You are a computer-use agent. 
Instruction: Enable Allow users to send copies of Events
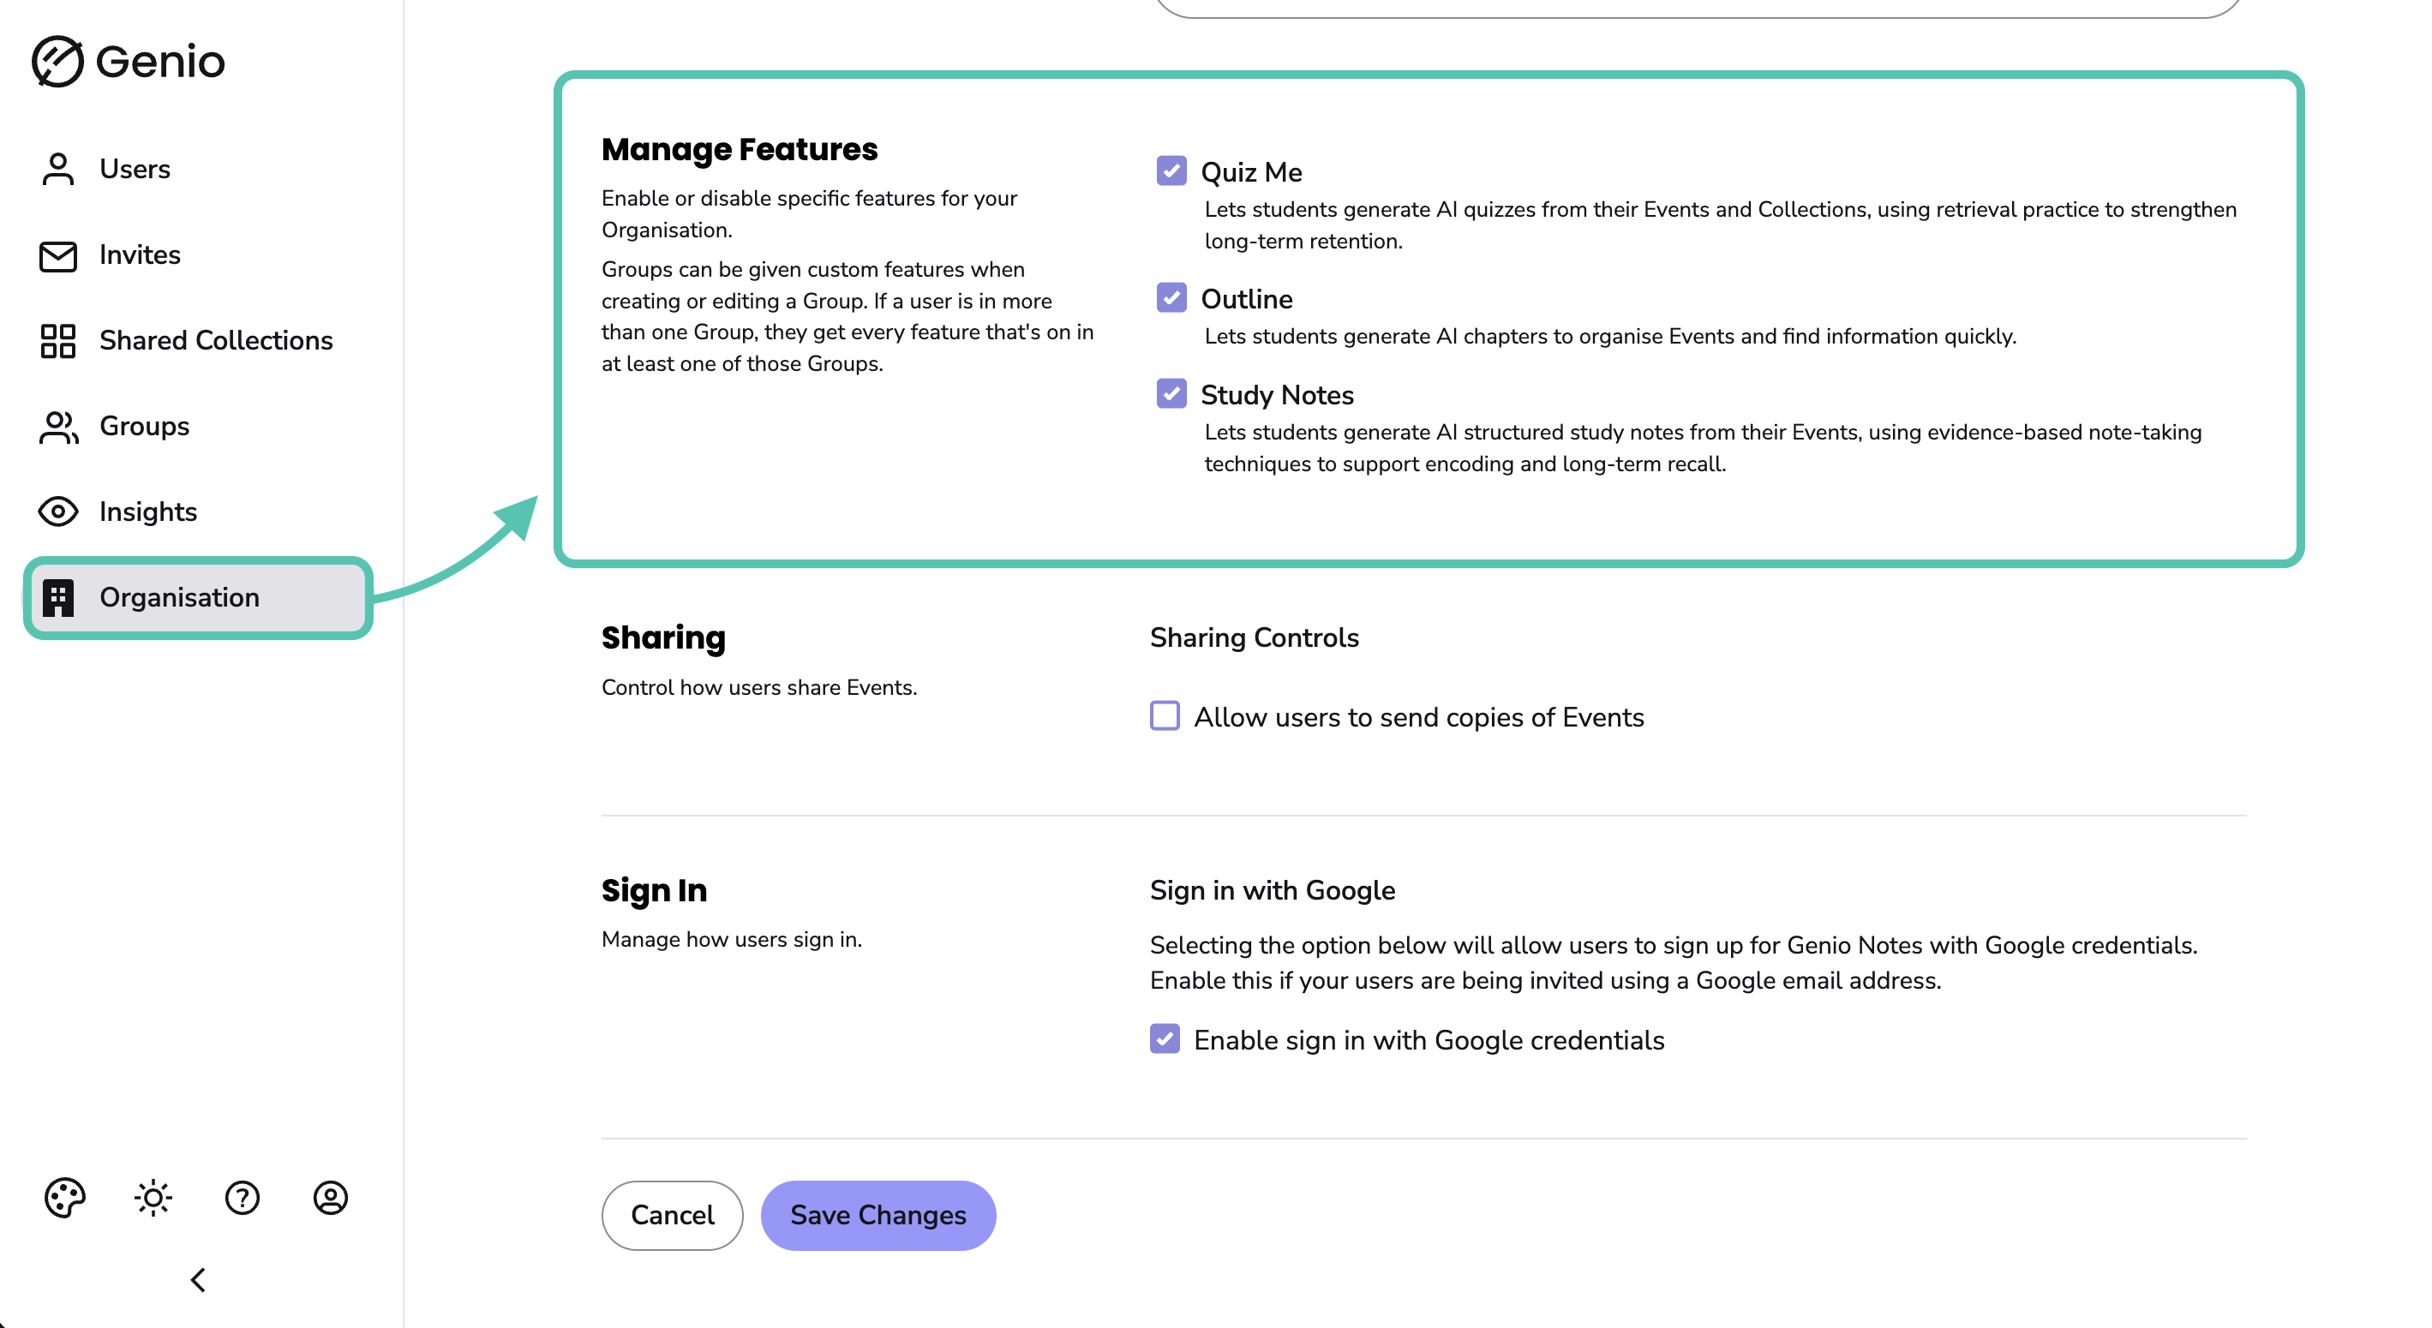click(1164, 715)
